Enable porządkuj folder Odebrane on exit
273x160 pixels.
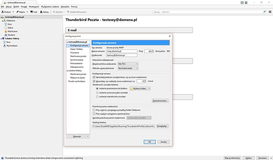(94, 110)
